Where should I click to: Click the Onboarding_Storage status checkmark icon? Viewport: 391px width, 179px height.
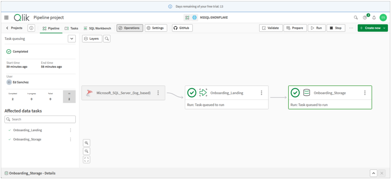(x=295, y=93)
